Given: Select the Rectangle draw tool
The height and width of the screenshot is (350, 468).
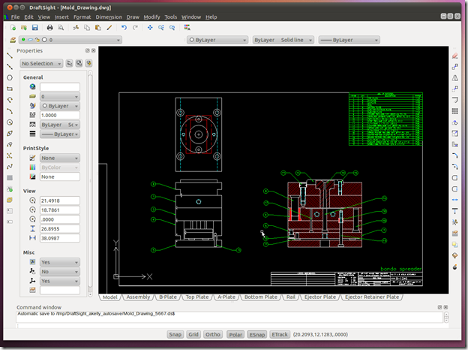Looking at the screenshot, I should pyautogui.click(x=10, y=89).
